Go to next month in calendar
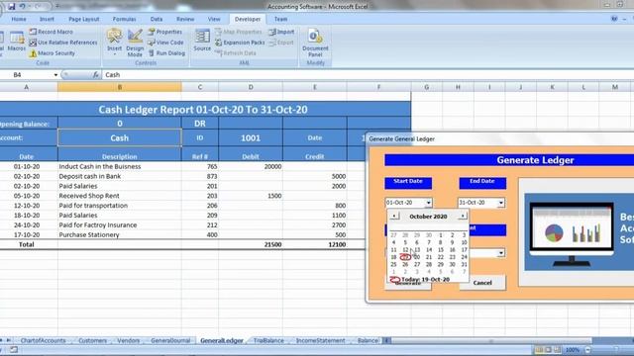Image resolution: width=634 pixels, height=356 pixels. pos(463,216)
